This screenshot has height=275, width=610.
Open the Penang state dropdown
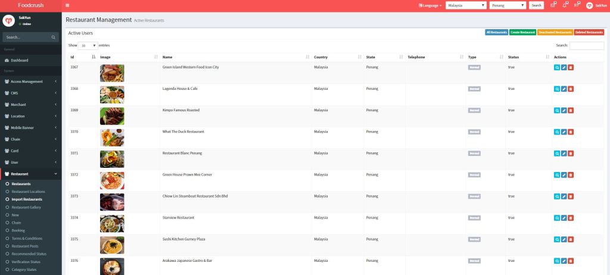(508, 5)
